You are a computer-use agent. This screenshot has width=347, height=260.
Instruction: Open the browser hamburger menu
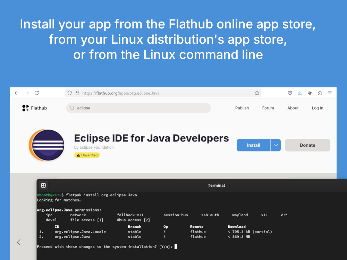tap(330, 93)
